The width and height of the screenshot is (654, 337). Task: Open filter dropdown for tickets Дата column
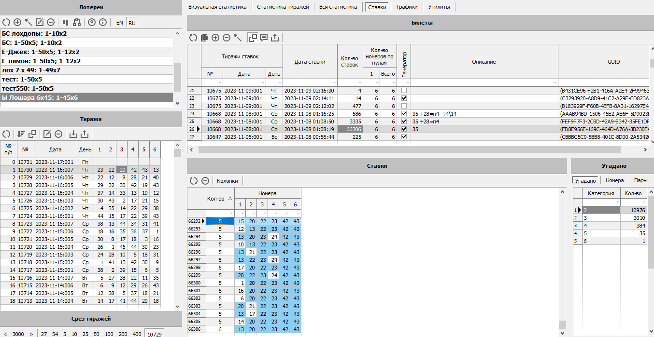(x=262, y=83)
